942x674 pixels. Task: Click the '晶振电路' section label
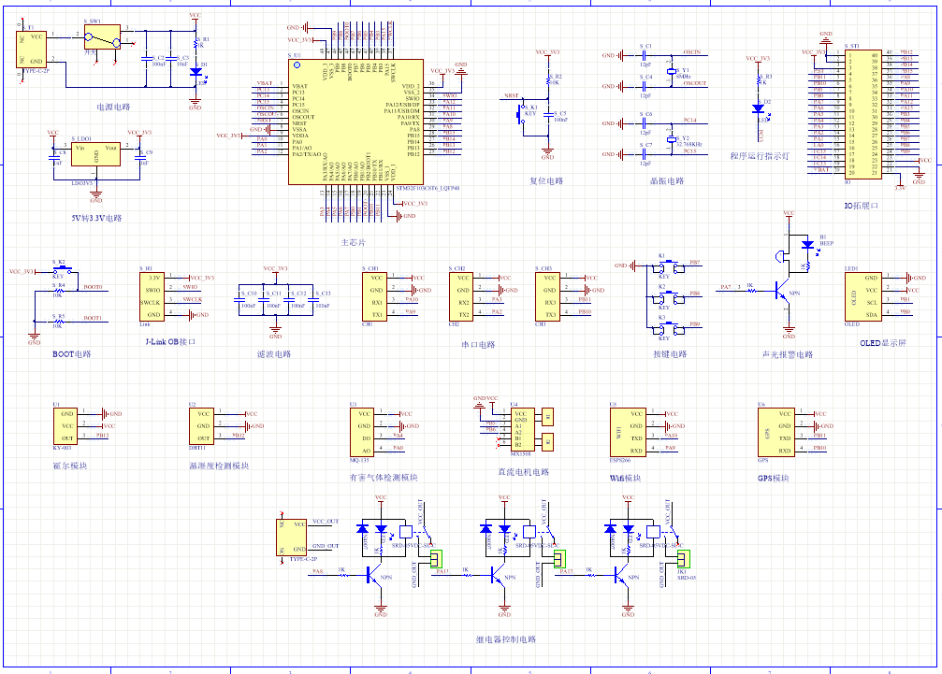(x=667, y=180)
